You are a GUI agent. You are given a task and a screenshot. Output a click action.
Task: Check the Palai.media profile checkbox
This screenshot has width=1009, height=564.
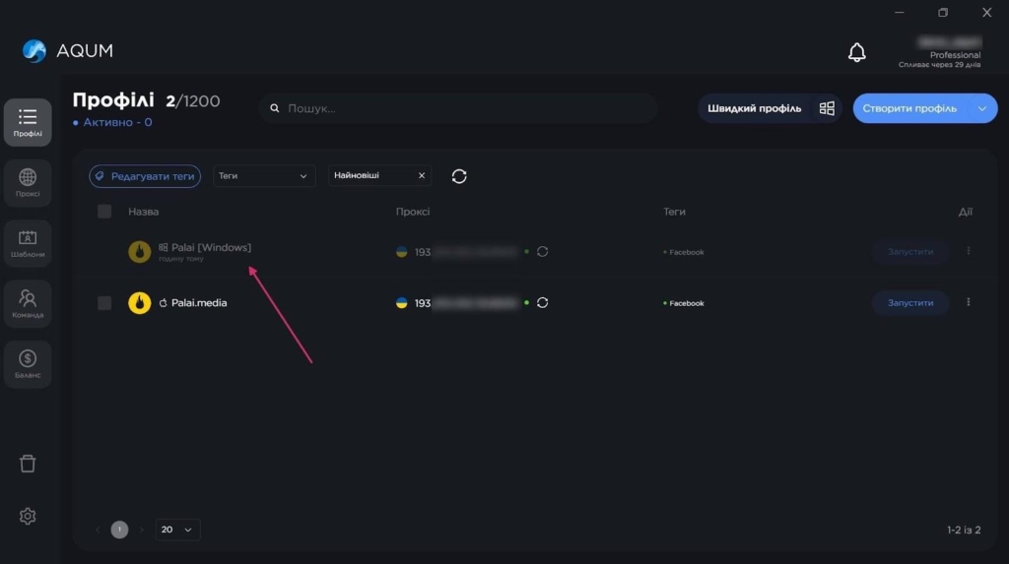coord(104,303)
